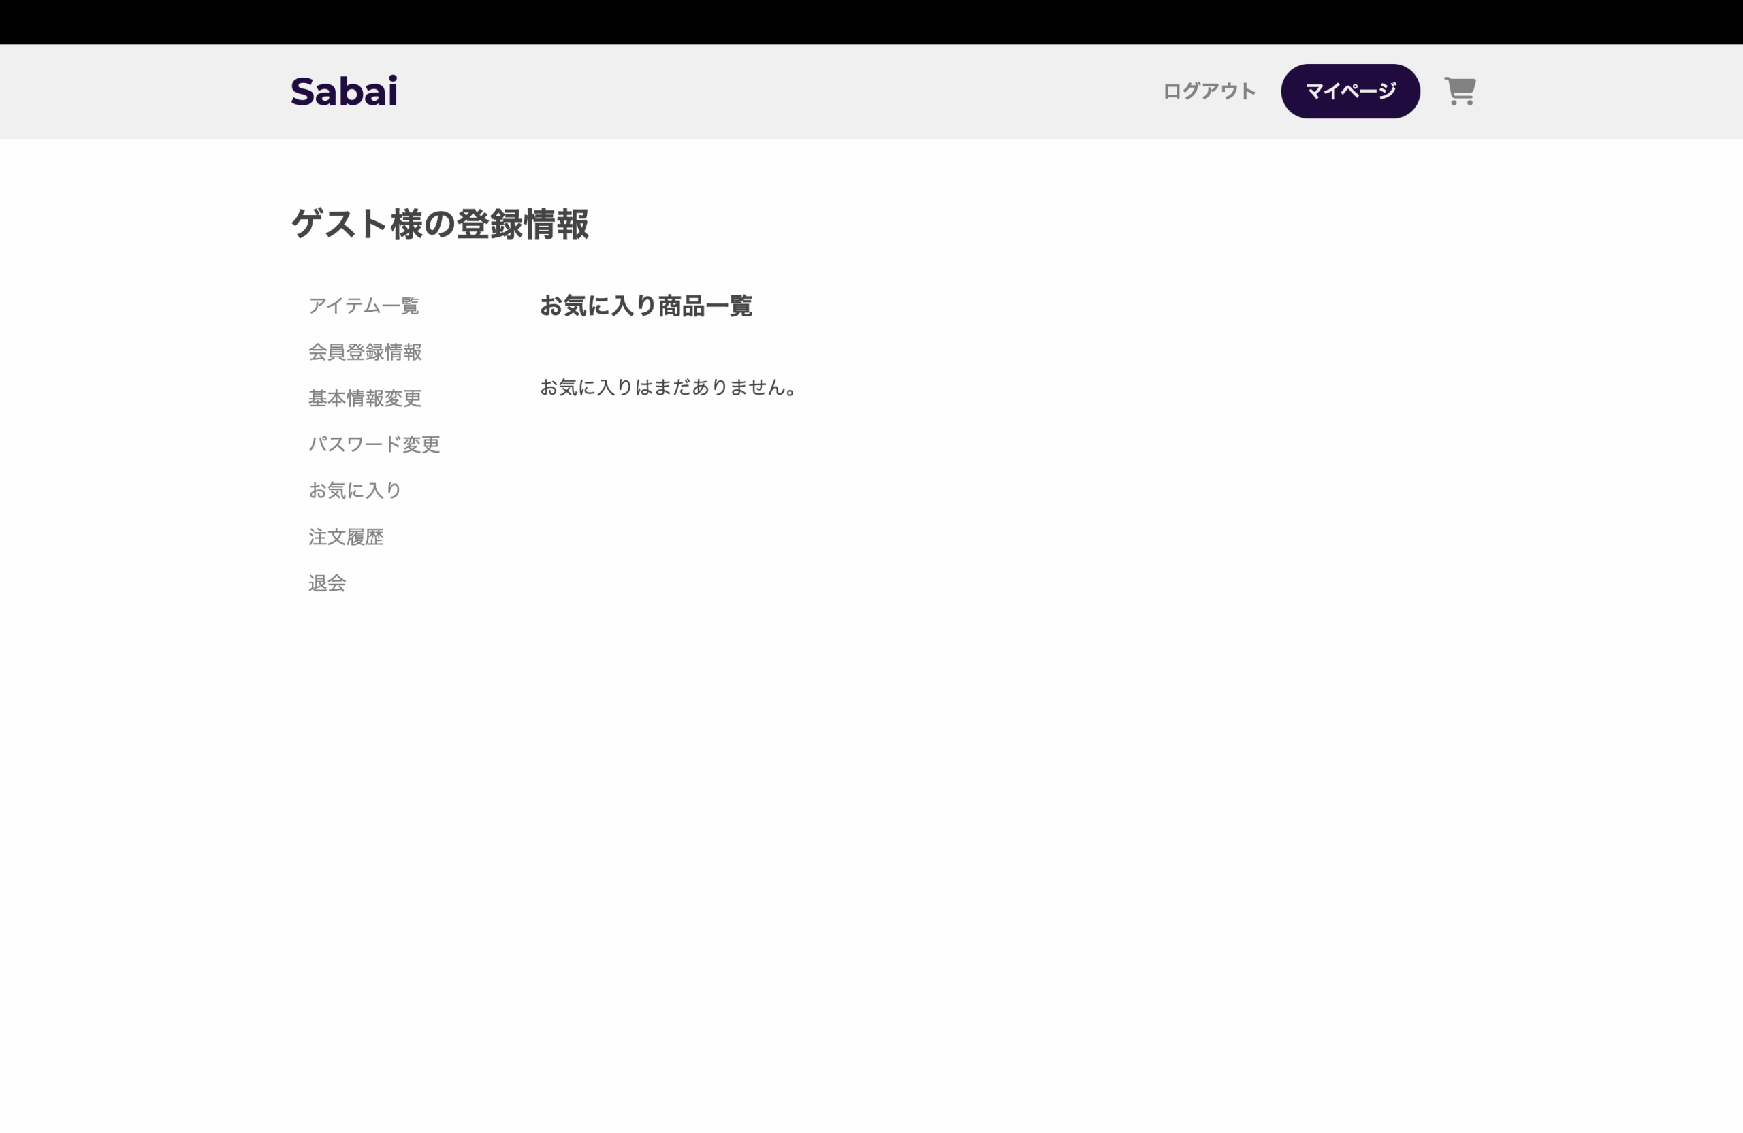
Task: Open パスワード変更 from side menu
Action: point(374,444)
